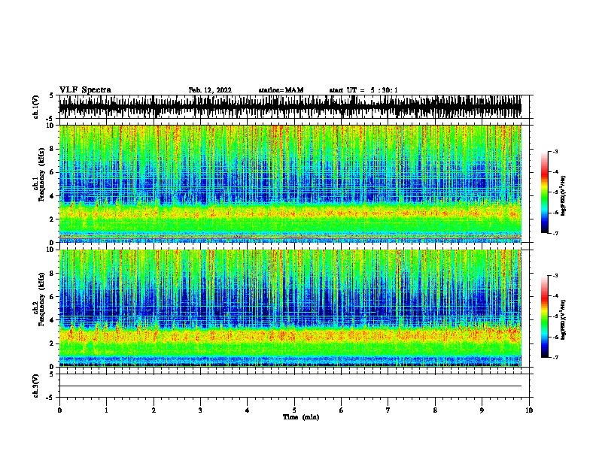Viewport: 596px width, 460px height.
Task: Click the ch.2 color scale bar
Action: pos(545,316)
